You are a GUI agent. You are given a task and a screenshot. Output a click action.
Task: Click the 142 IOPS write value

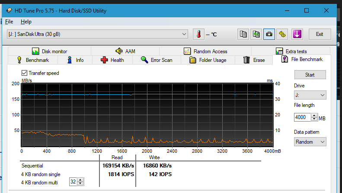click(160, 174)
